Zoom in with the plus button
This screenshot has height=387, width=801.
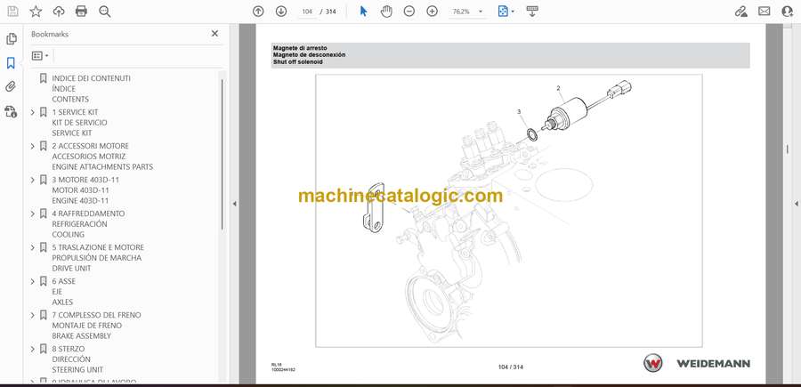pyautogui.click(x=433, y=12)
